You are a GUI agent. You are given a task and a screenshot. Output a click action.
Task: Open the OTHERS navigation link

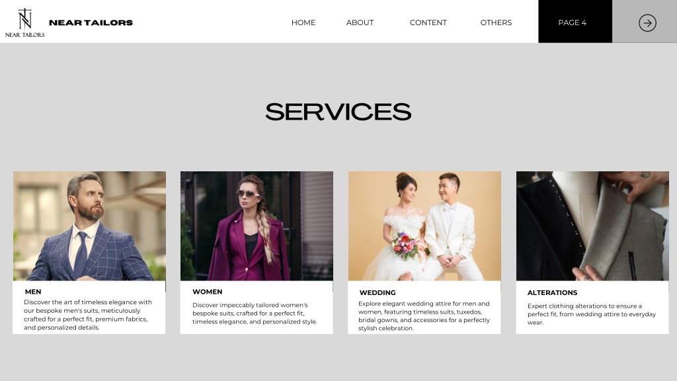pos(496,22)
